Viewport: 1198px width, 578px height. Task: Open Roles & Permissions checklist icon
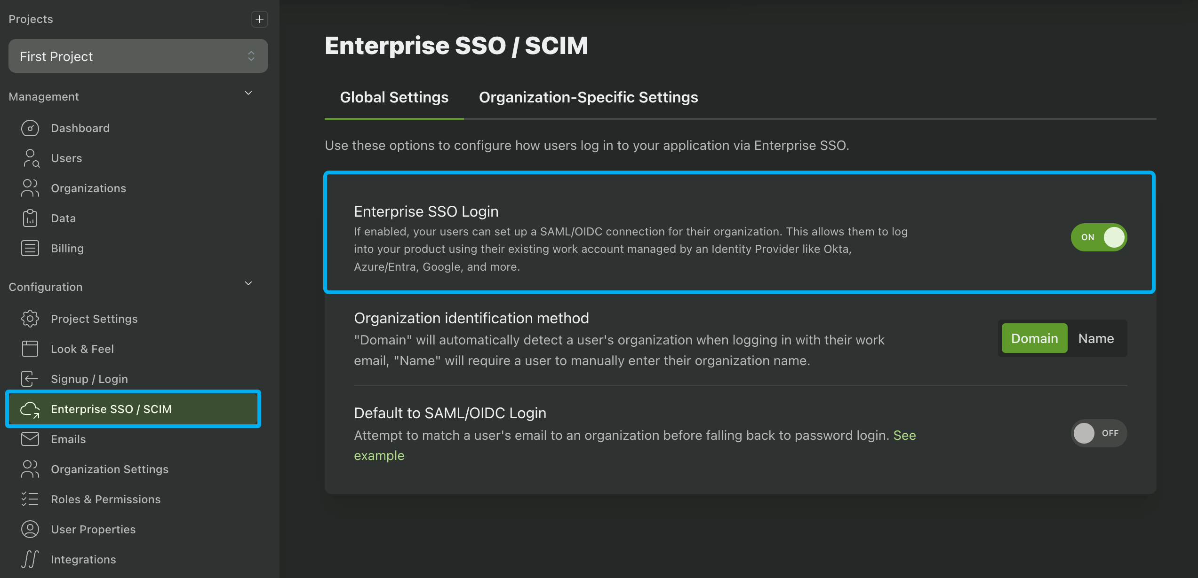pyautogui.click(x=30, y=499)
